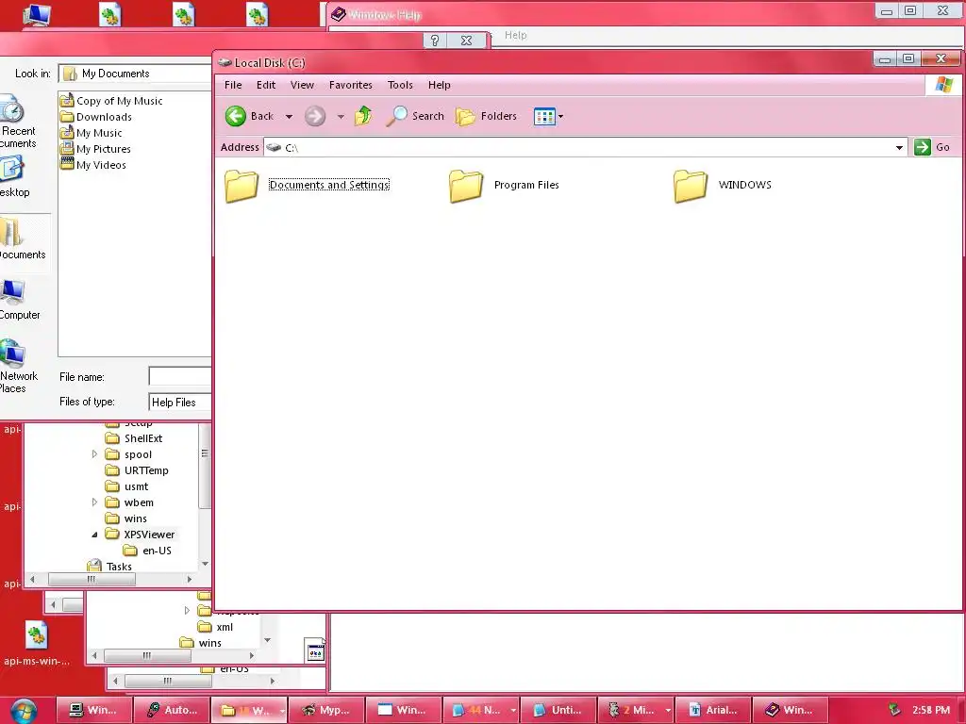966x724 pixels.
Task: Switch to Auto... taskbar button
Action: click(x=172, y=710)
